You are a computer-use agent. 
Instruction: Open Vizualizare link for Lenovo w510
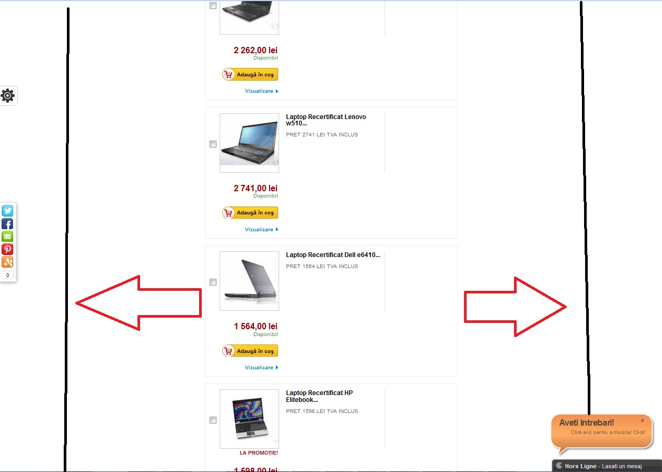[261, 230]
